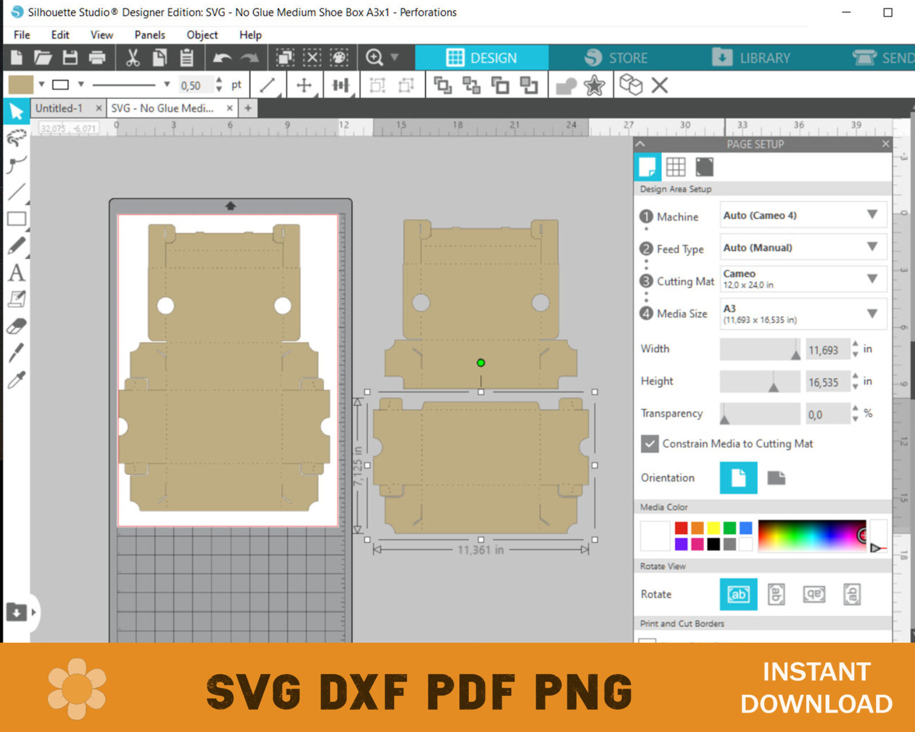
Task: Select the Freehand pencil tool
Action: (x=17, y=245)
